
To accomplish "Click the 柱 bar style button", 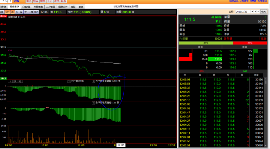I will pyautogui.click(x=20, y=81).
